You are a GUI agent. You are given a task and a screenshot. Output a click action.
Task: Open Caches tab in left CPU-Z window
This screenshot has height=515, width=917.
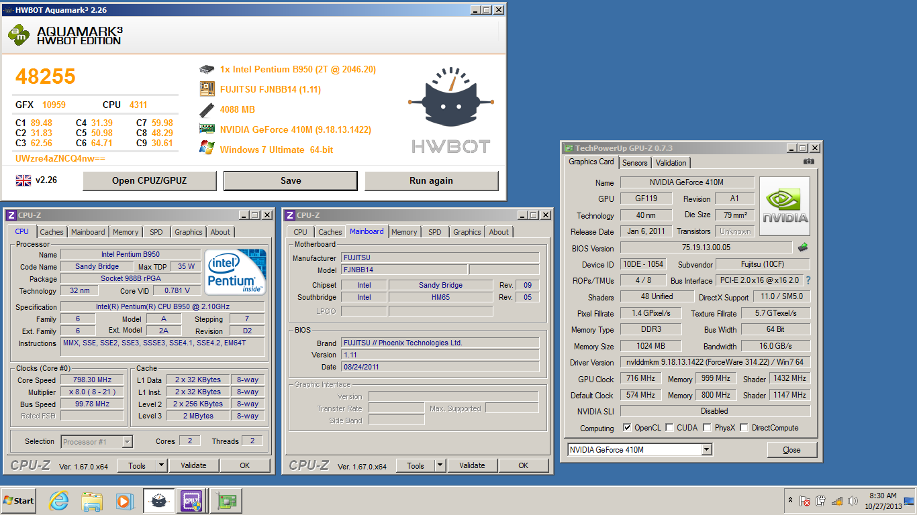[52, 232]
